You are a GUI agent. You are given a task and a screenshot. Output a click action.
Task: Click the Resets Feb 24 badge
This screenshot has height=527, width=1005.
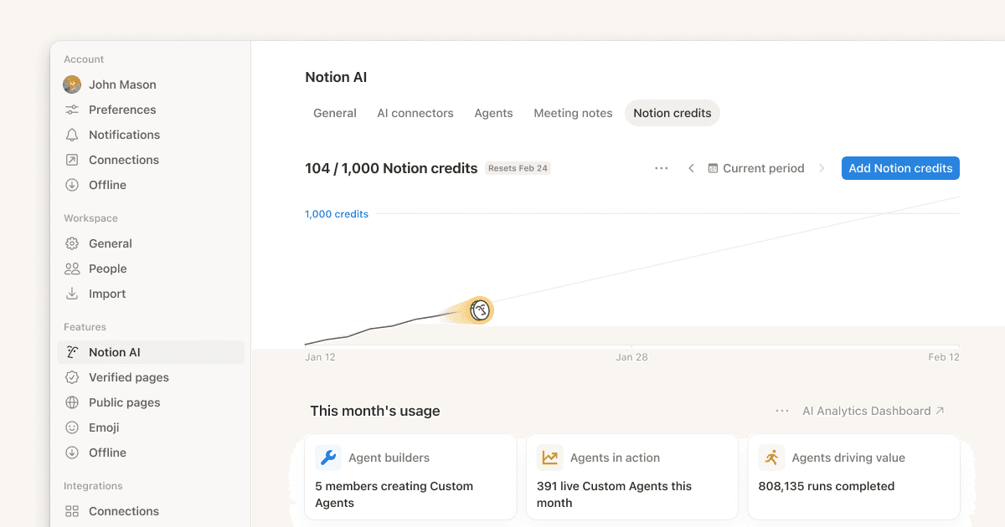tap(518, 168)
